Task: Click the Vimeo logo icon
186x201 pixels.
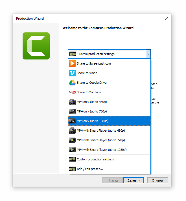Action: (x=72, y=73)
